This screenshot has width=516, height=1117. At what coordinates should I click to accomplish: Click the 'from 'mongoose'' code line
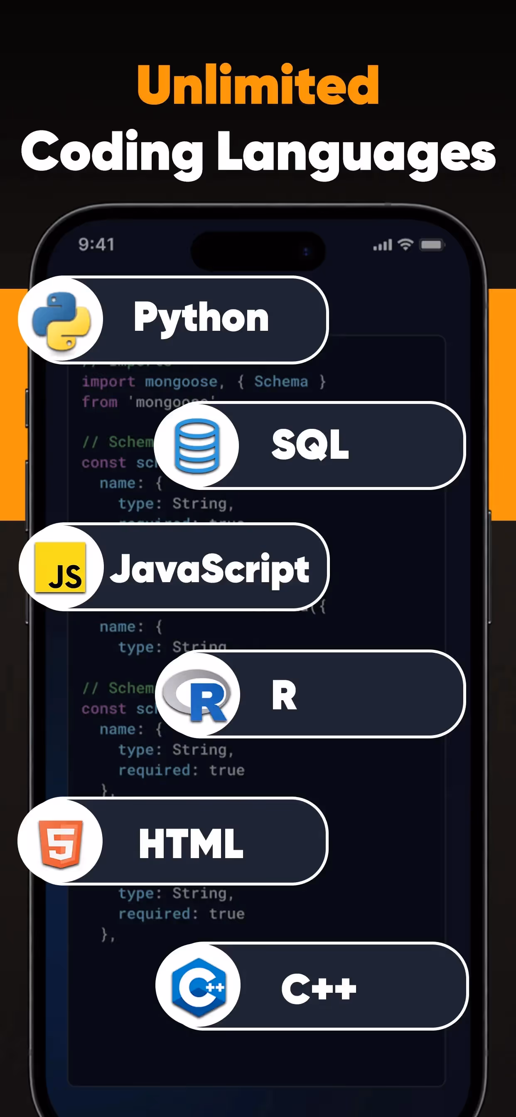(x=148, y=402)
